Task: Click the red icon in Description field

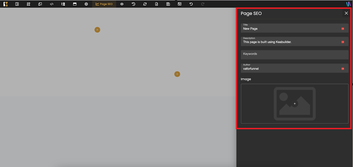Action: (343, 42)
